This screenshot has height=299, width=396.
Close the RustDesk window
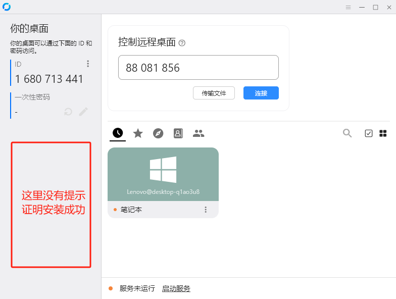pos(389,7)
